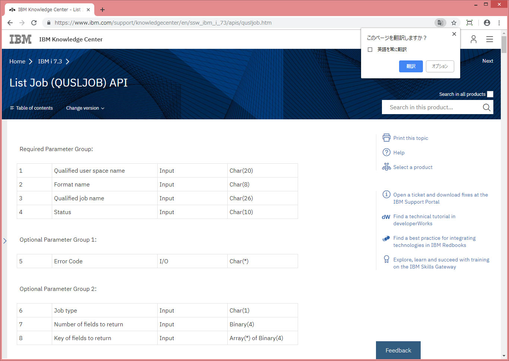Open the user profile icon in IBM header

pos(473,39)
